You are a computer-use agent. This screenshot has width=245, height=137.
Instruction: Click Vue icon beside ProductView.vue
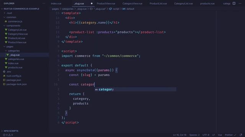(x=6, y=42)
